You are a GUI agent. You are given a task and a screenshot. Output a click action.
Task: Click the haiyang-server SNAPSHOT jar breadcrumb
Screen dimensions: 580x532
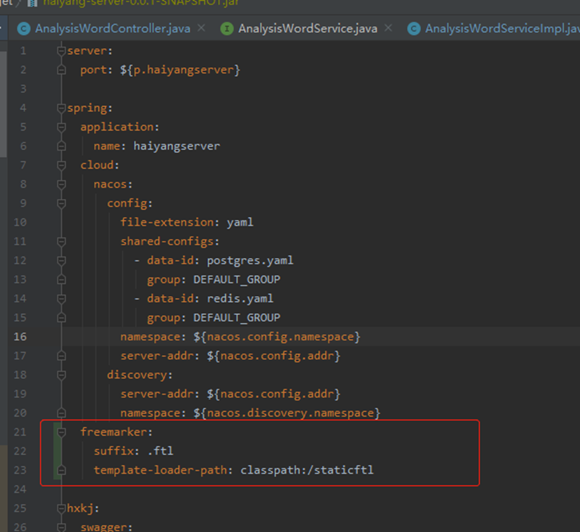[141, 3]
